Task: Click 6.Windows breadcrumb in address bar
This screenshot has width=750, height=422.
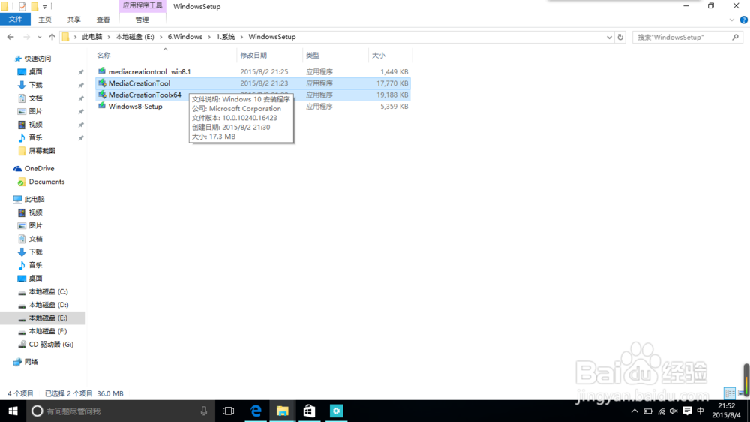Action: (x=184, y=37)
